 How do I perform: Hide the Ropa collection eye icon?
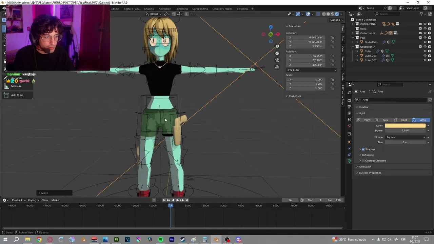(x=425, y=28)
